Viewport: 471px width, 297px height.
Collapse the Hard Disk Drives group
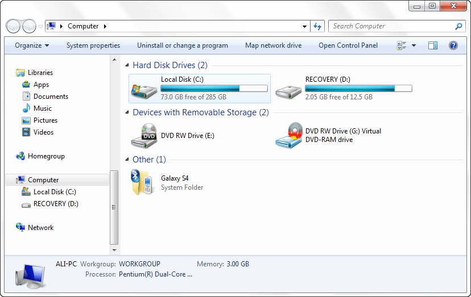[127, 65]
